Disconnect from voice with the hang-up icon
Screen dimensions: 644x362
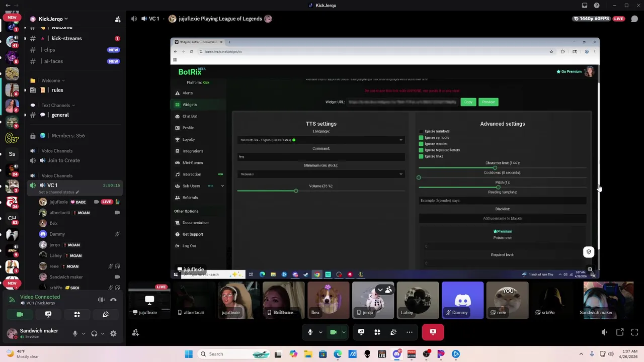(113, 300)
